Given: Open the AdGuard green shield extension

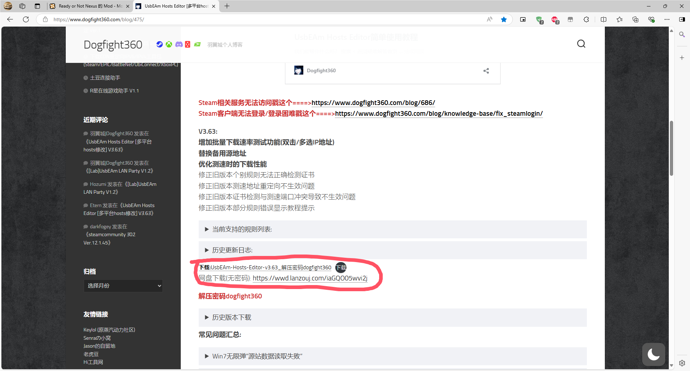Looking at the screenshot, I should point(539,20).
